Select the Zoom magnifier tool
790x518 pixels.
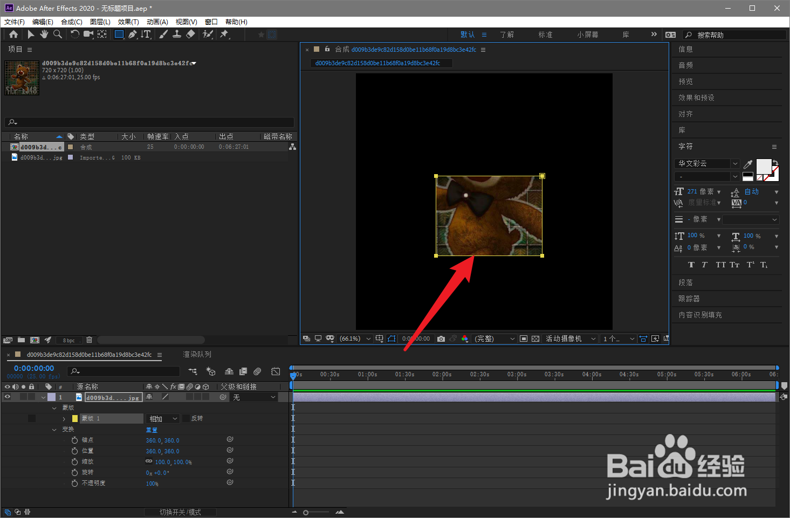pos(58,34)
